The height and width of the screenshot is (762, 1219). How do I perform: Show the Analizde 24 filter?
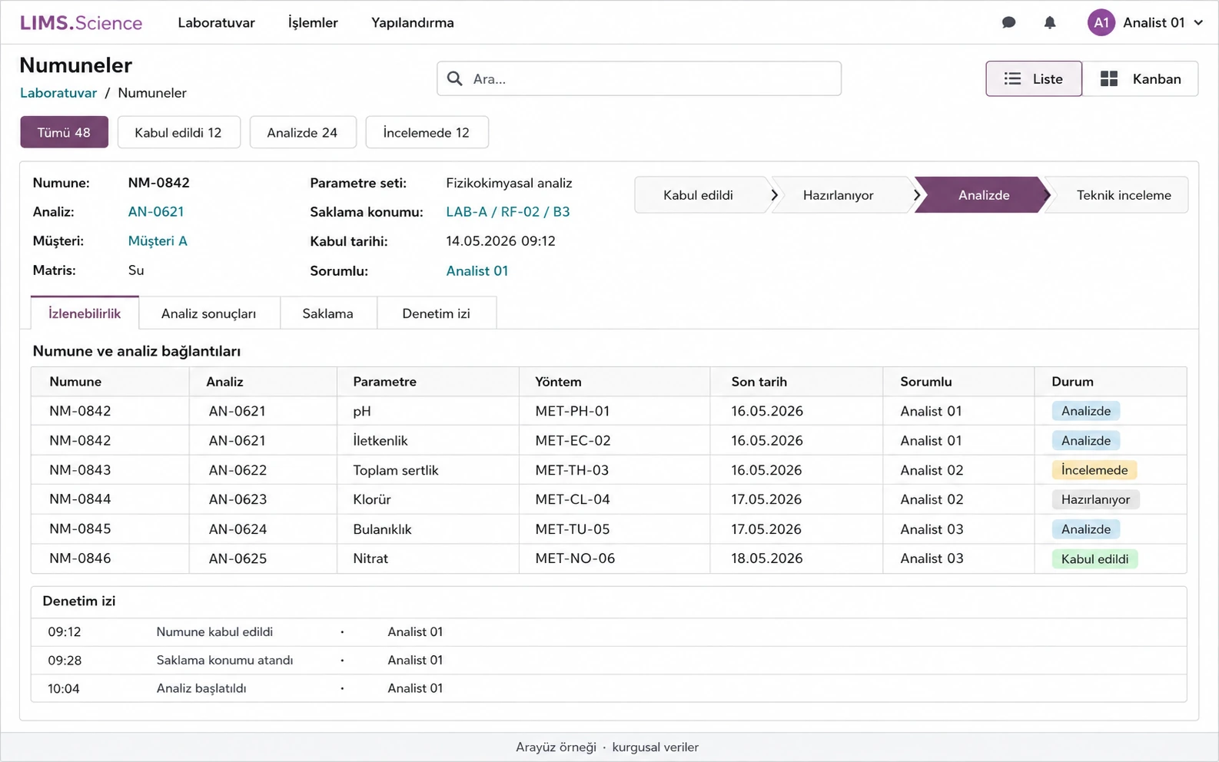pos(303,132)
